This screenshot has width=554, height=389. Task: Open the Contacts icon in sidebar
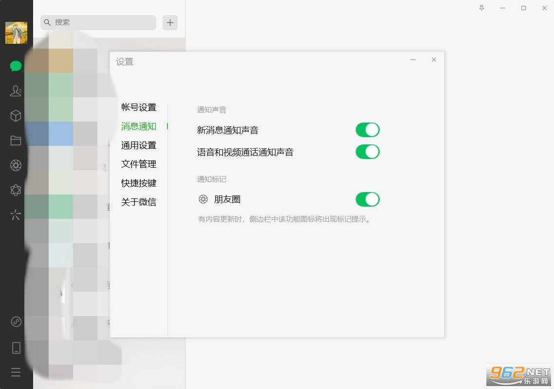(x=16, y=91)
